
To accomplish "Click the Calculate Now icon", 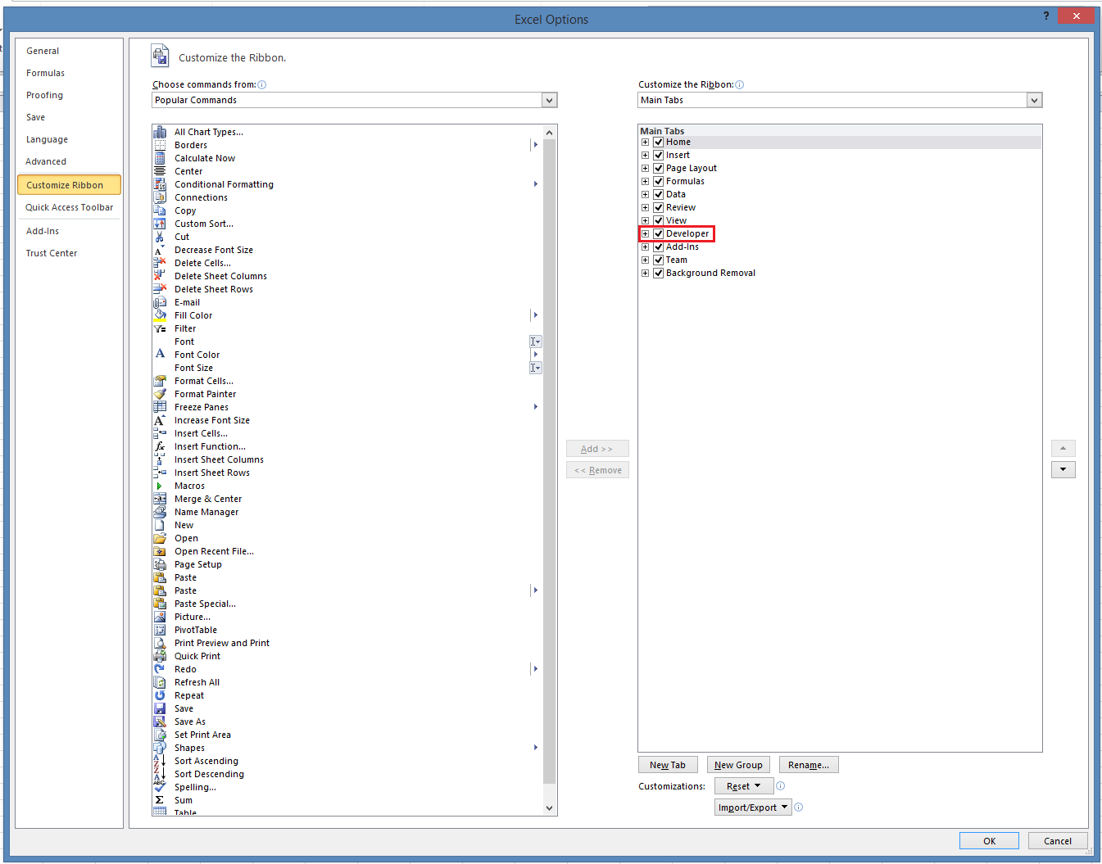I will [x=160, y=158].
